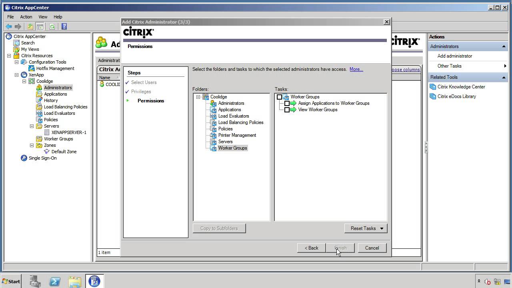Click Applications folder icon in wizard Folders list
Image resolution: width=512 pixels, height=288 pixels.
pyautogui.click(x=213, y=110)
